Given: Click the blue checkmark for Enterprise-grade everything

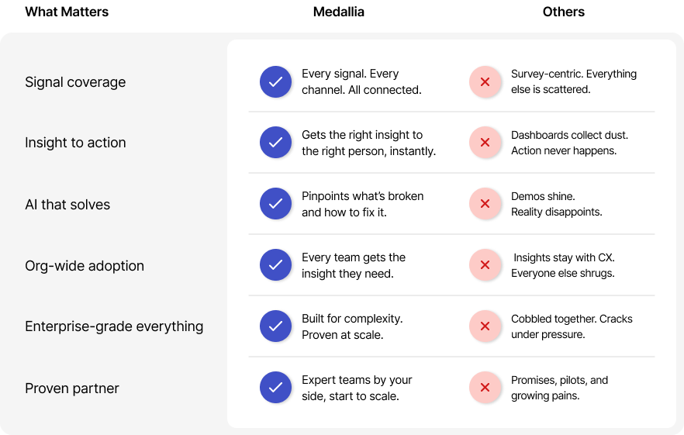Looking at the screenshot, I should click(x=275, y=326).
